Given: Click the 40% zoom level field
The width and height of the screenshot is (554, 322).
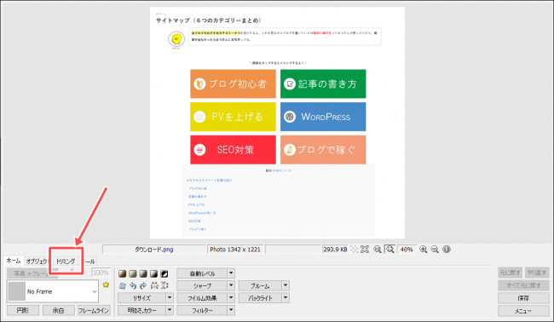Looking at the screenshot, I should pyautogui.click(x=407, y=250).
